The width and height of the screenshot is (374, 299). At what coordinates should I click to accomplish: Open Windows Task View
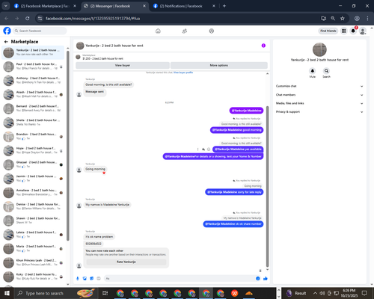click(105, 293)
